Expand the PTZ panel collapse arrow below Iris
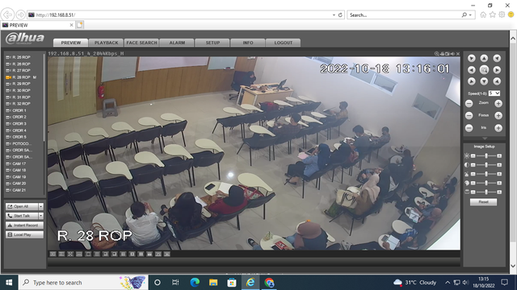The height and width of the screenshot is (290, 517). pyautogui.click(x=484, y=139)
